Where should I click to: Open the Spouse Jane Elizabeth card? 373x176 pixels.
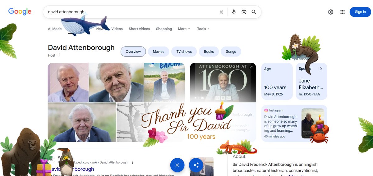(311, 81)
